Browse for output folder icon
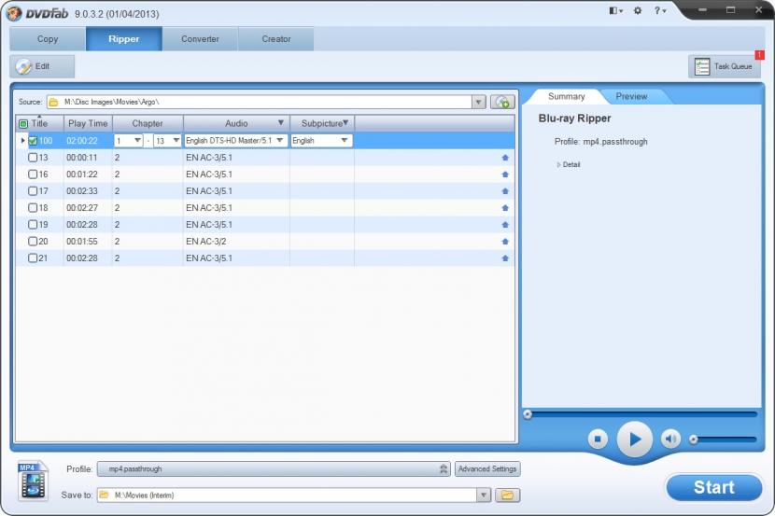Viewport: 775px width, 516px height. click(x=508, y=495)
